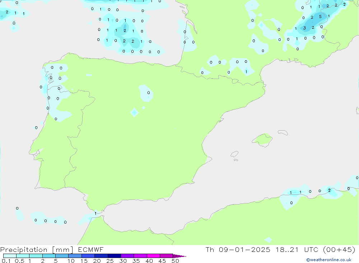This screenshot has height=263, width=359.
Task: Click the value 3 in the top-right rain area
Action: 304,28
